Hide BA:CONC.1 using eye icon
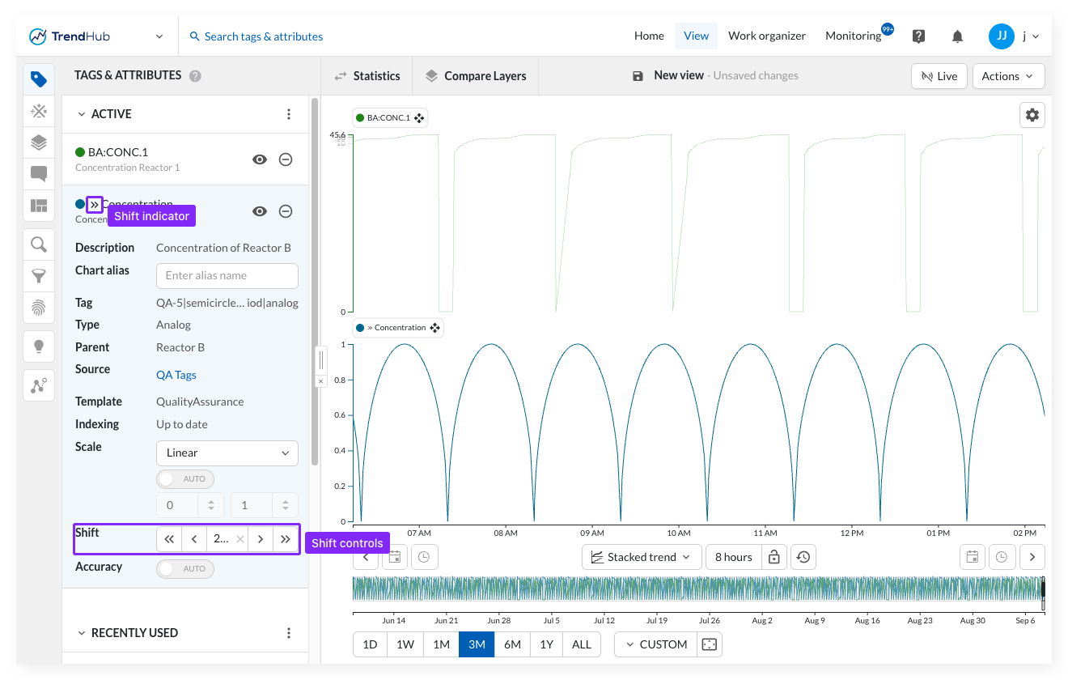 260,159
